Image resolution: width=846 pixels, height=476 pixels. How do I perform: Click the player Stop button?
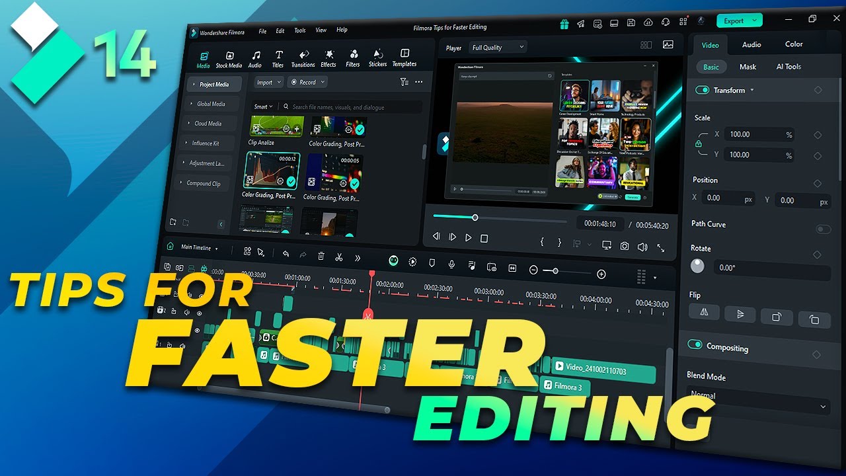pyautogui.click(x=484, y=238)
